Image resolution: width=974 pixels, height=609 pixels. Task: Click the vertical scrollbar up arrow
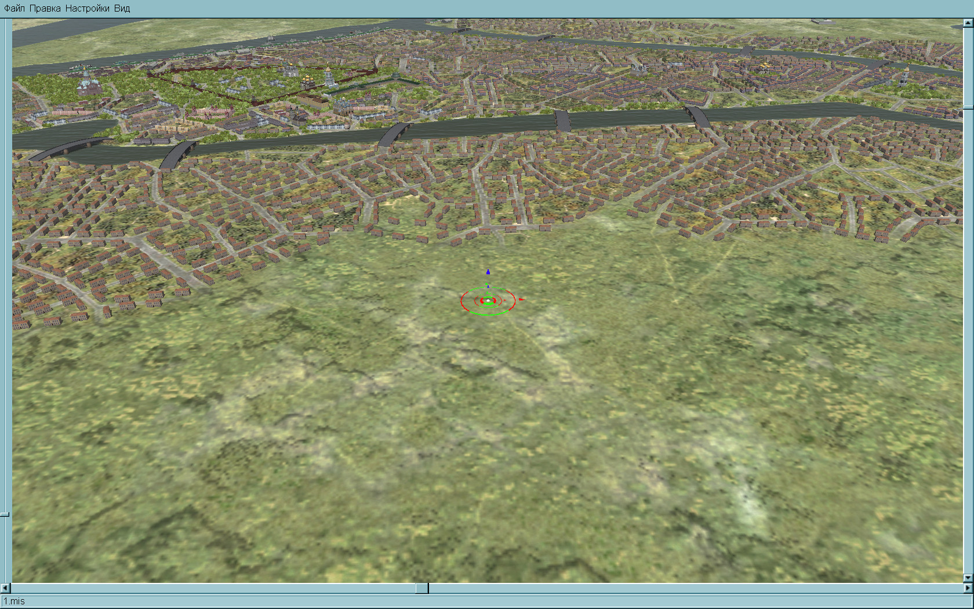[968, 23]
